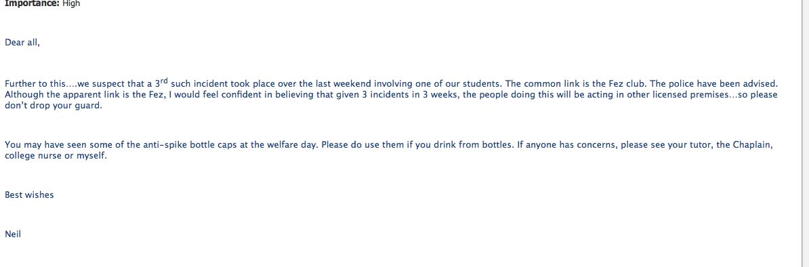809x267 pixels.
Task: Click the words 'welfare day' in second paragraph
Action: coord(291,145)
